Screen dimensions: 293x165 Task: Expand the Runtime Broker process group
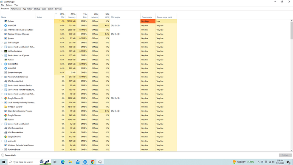[2, 150]
